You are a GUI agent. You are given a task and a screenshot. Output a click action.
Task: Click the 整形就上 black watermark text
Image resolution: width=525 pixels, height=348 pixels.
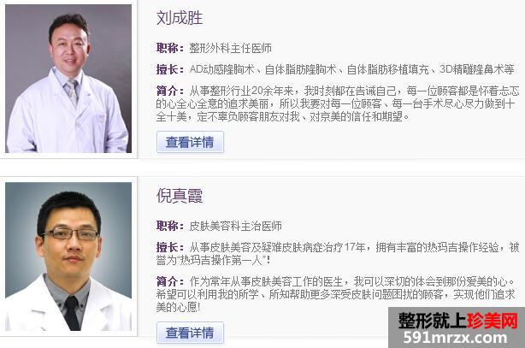click(432, 321)
